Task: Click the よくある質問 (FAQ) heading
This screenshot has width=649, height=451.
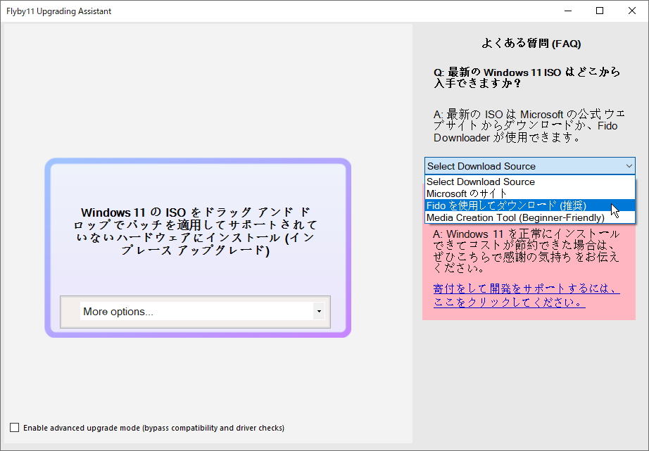Action: (x=531, y=43)
